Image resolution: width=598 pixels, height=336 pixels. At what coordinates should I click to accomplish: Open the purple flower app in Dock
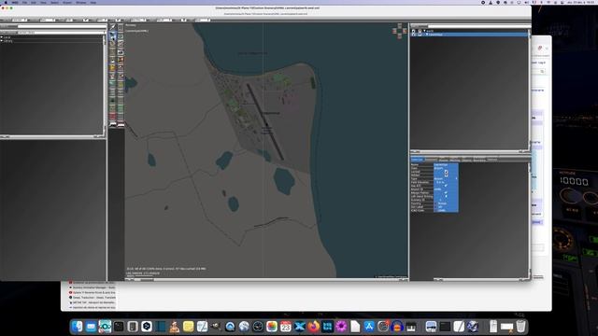tap(341, 327)
